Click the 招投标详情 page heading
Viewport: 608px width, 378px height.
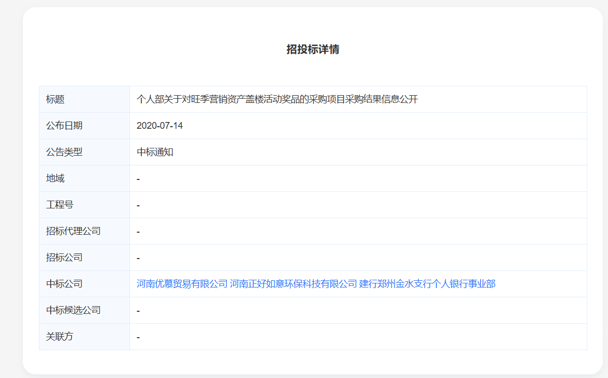[313, 50]
